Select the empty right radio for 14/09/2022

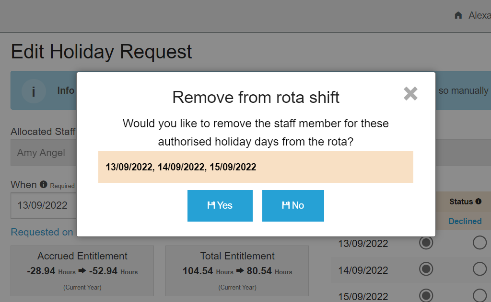pyautogui.click(x=479, y=269)
